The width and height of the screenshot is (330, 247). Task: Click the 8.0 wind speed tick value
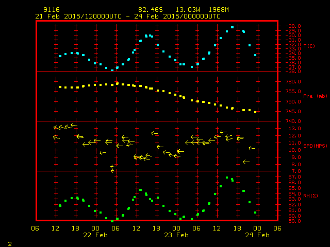tap(296, 165)
